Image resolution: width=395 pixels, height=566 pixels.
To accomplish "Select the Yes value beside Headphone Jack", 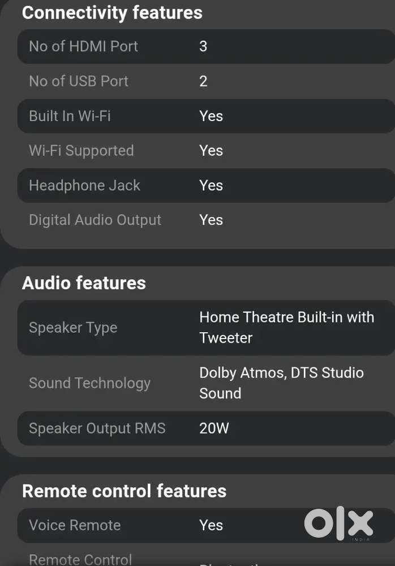I will point(211,185).
